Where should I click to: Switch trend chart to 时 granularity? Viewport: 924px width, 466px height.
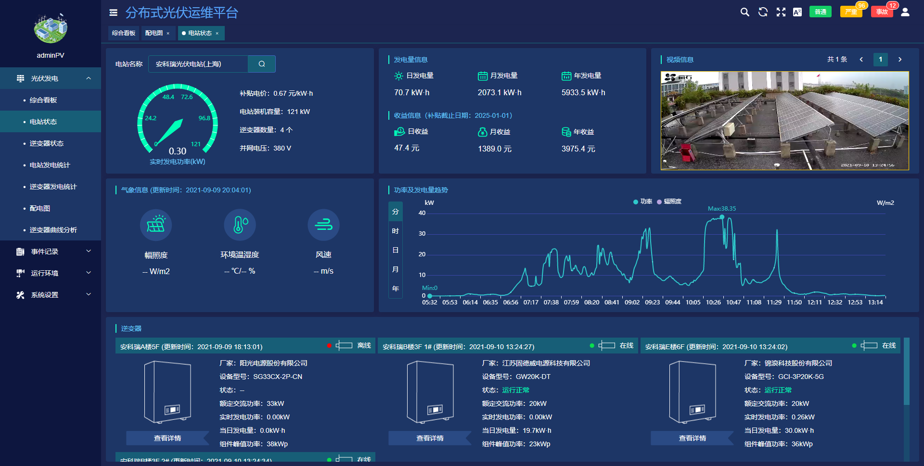click(x=395, y=231)
